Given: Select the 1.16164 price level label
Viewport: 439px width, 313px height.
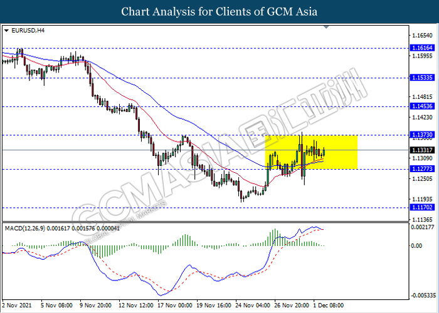Looking at the screenshot, I should 422,48.
